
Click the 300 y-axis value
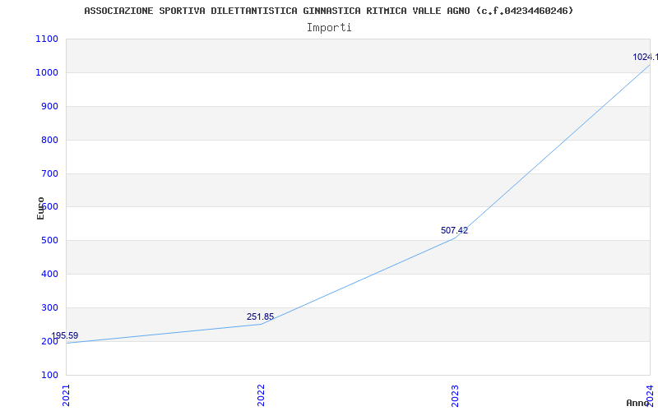tap(49, 307)
